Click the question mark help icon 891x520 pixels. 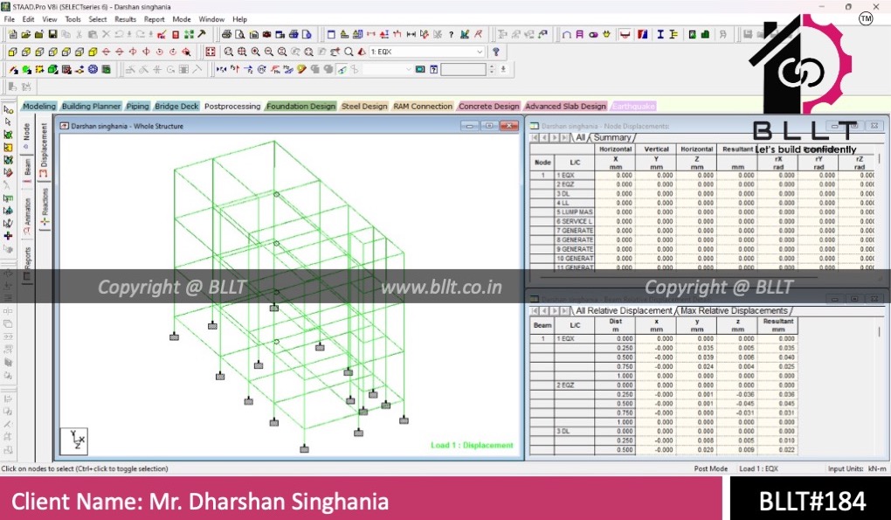coord(452,34)
